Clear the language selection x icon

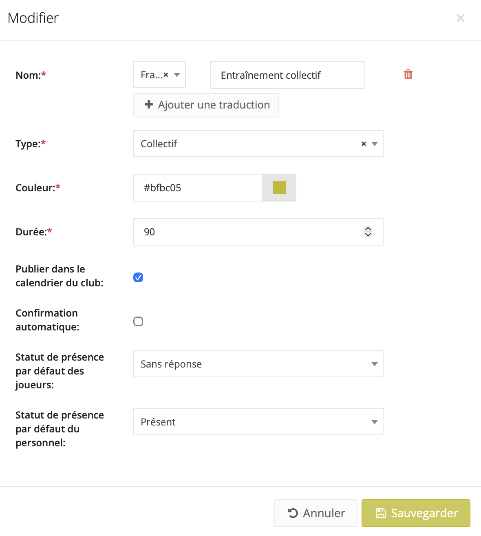(166, 75)
